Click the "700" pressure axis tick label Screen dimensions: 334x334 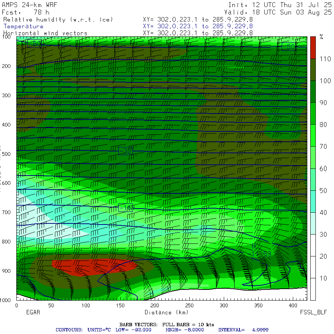tap(6, 212)
